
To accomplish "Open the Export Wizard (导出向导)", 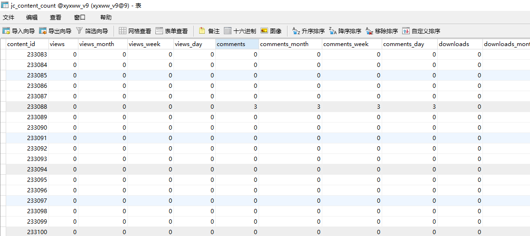I will [56, 31].
